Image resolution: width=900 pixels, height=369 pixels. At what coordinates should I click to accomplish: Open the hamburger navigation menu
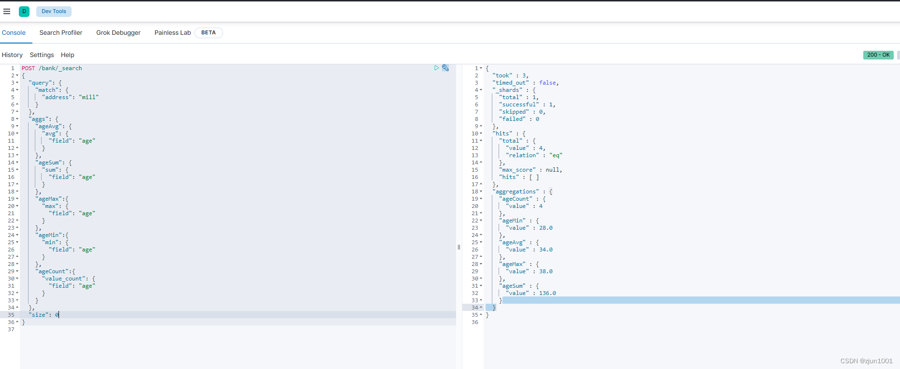[x=7, y=11]
